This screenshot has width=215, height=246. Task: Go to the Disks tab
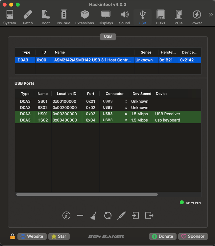pos(160,17)
